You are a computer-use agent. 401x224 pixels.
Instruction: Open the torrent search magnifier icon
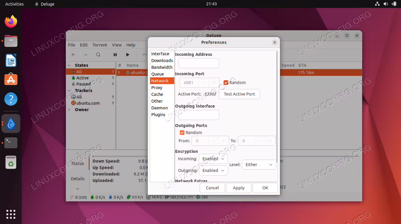(x=98, y=54)
